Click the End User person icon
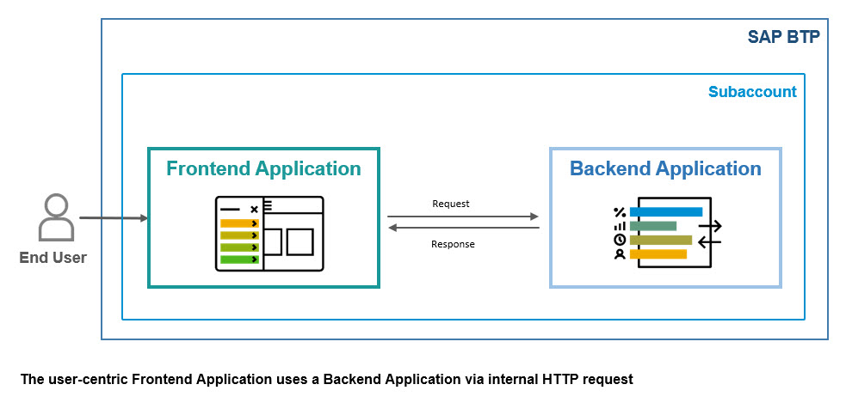This screenshot has width=846, height=415. [56, 217]
